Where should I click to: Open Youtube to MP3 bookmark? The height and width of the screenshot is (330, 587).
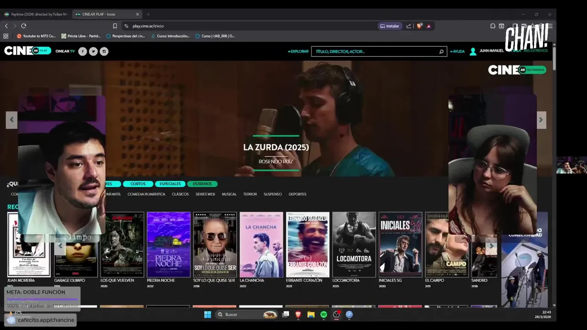(36, 36)
